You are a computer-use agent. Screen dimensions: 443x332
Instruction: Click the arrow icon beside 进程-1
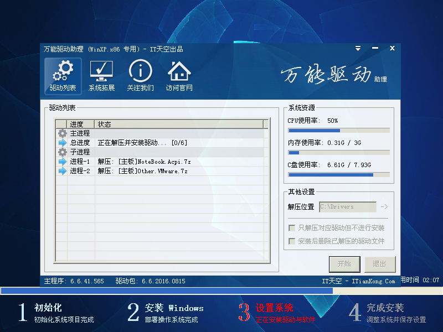63,162
